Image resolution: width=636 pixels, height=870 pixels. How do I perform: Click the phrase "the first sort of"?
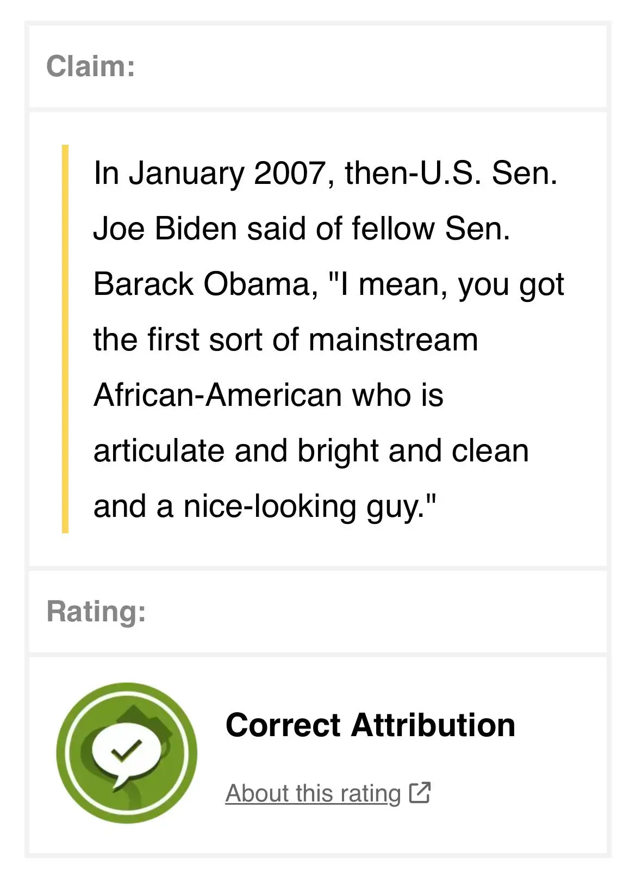click(196, 340)
